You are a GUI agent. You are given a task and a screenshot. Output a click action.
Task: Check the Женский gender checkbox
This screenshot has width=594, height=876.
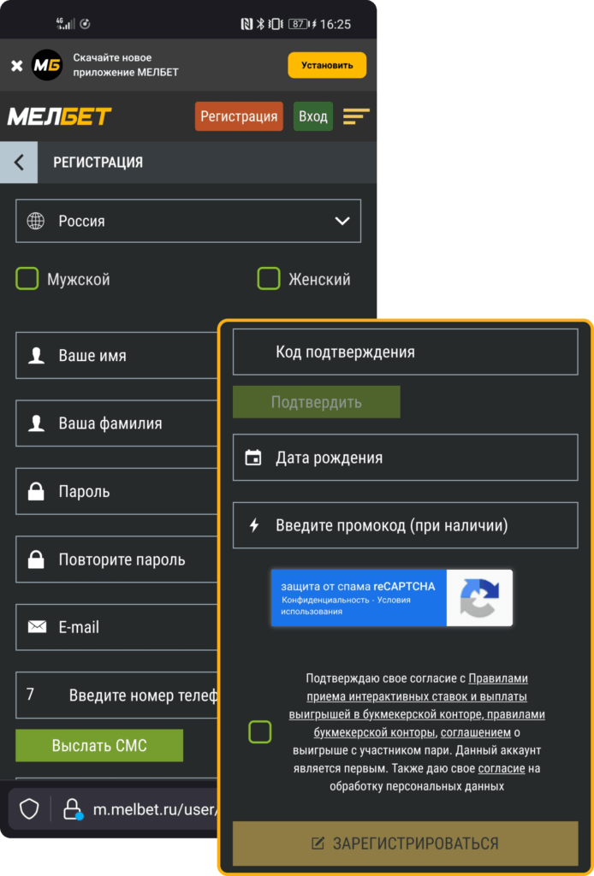pos(268,278)
